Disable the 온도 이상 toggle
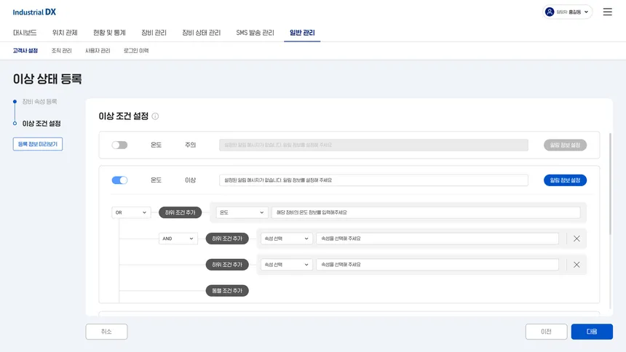Image resolution: width=626 pixels, height=352 pixels. 119,180
